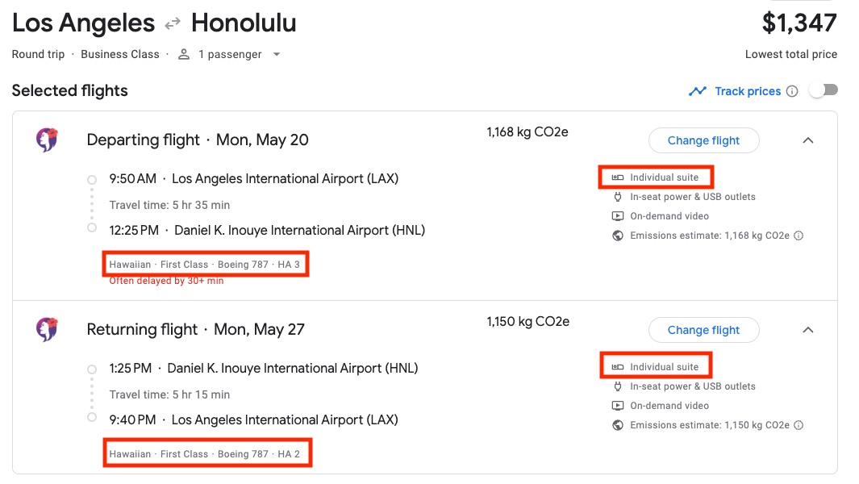Open the emissions estimate info icon, departing flight

pos(798,235)
